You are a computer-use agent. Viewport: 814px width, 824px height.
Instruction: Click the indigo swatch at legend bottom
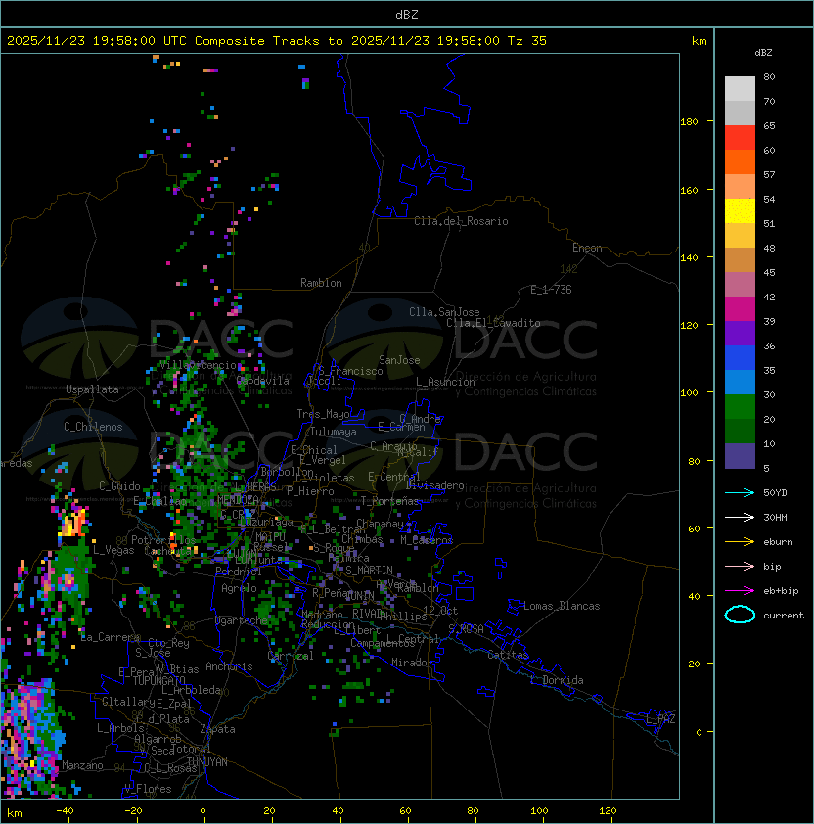pos(740,456)
